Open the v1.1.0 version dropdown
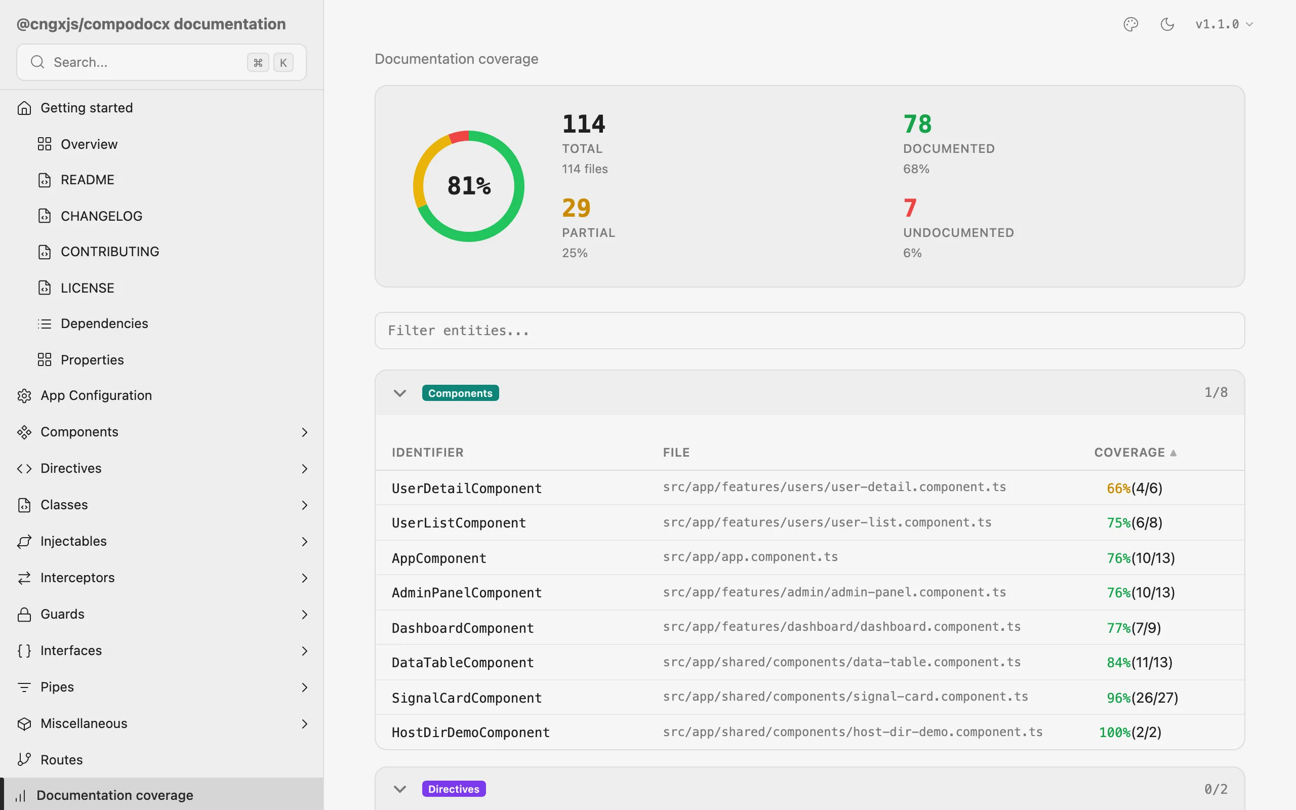Image resolution: width=1296 pixels, height=810 pixels. tap(1224, 25)
